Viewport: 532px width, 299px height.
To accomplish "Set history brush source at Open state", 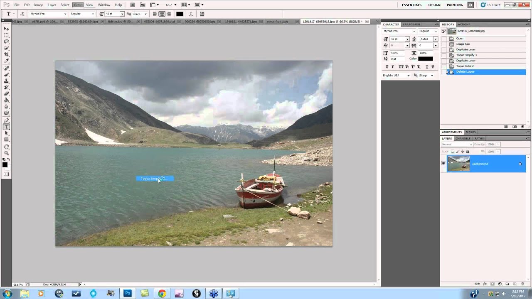I will tap(444, 39).
